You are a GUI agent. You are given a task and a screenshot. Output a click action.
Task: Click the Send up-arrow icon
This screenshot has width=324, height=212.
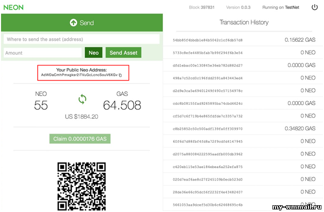[x=73, y=23]
